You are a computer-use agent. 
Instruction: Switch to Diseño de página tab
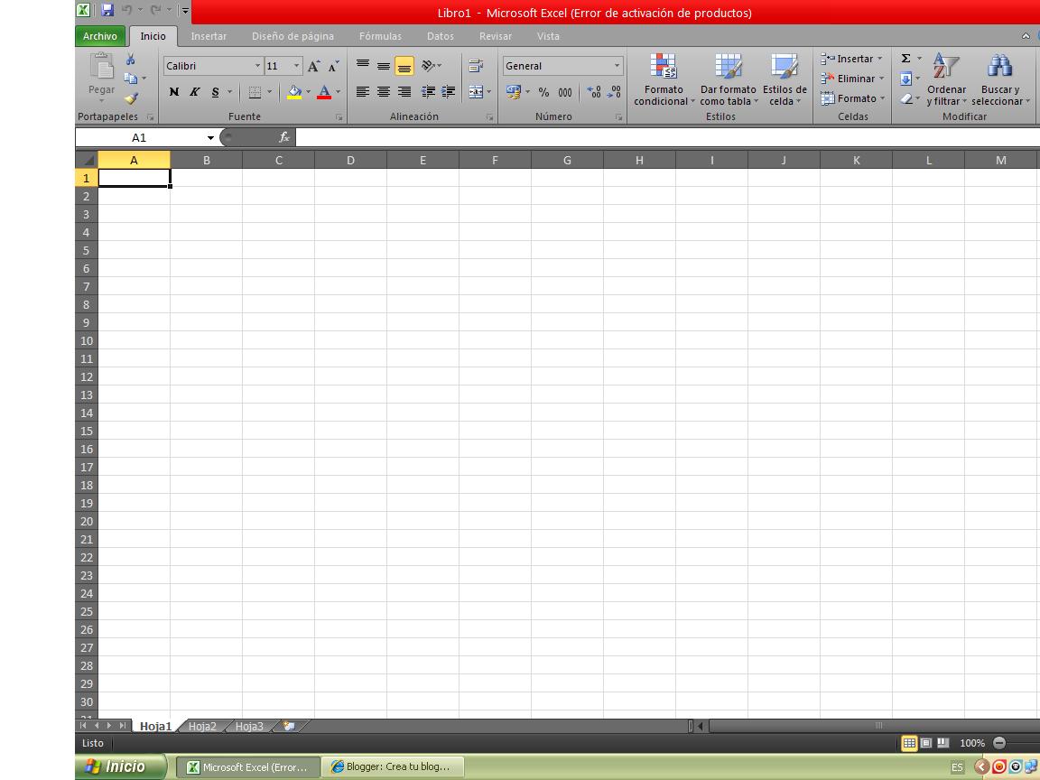pos(292,36)
